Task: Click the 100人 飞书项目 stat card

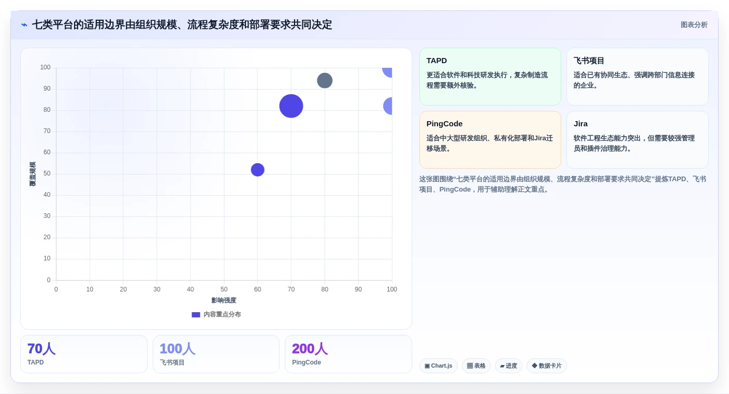Action: [x=216, y=354]
